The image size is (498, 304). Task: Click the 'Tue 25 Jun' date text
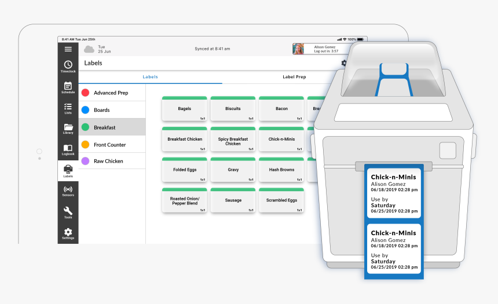pyautogui.click(x=104, y=49)
